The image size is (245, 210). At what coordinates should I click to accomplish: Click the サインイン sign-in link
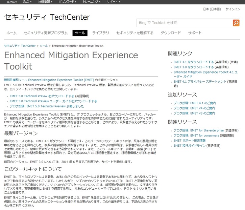[x=233, y=9]
